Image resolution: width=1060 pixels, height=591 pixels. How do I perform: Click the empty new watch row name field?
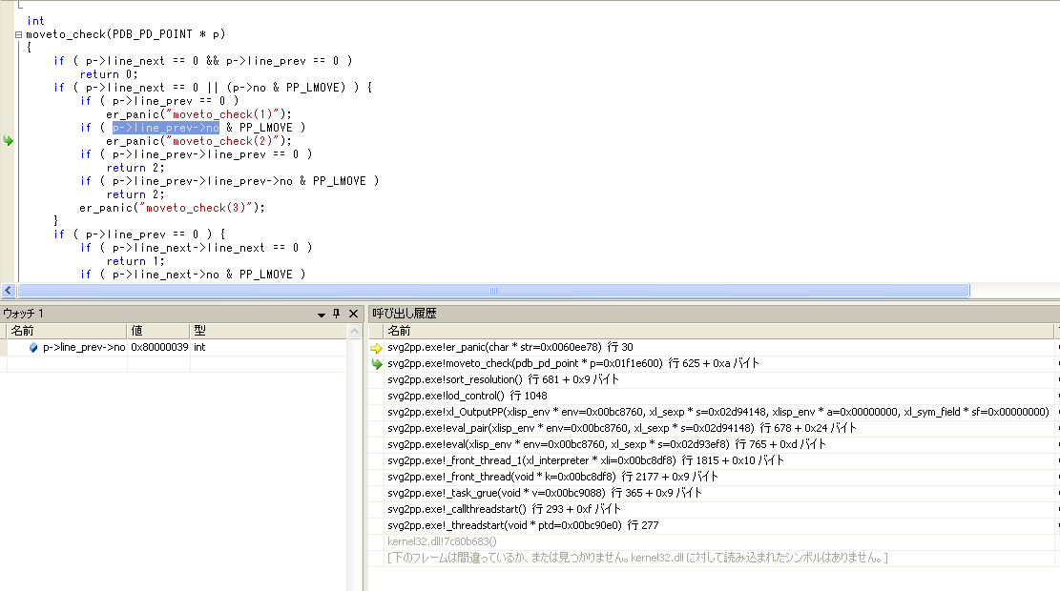(66, 363)
